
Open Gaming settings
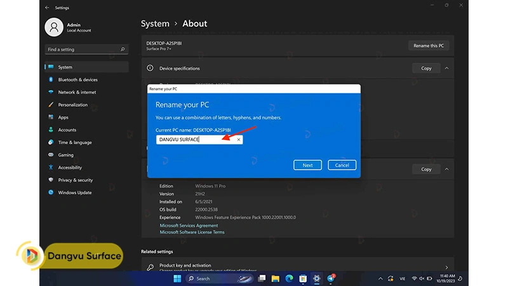point(86,155)
